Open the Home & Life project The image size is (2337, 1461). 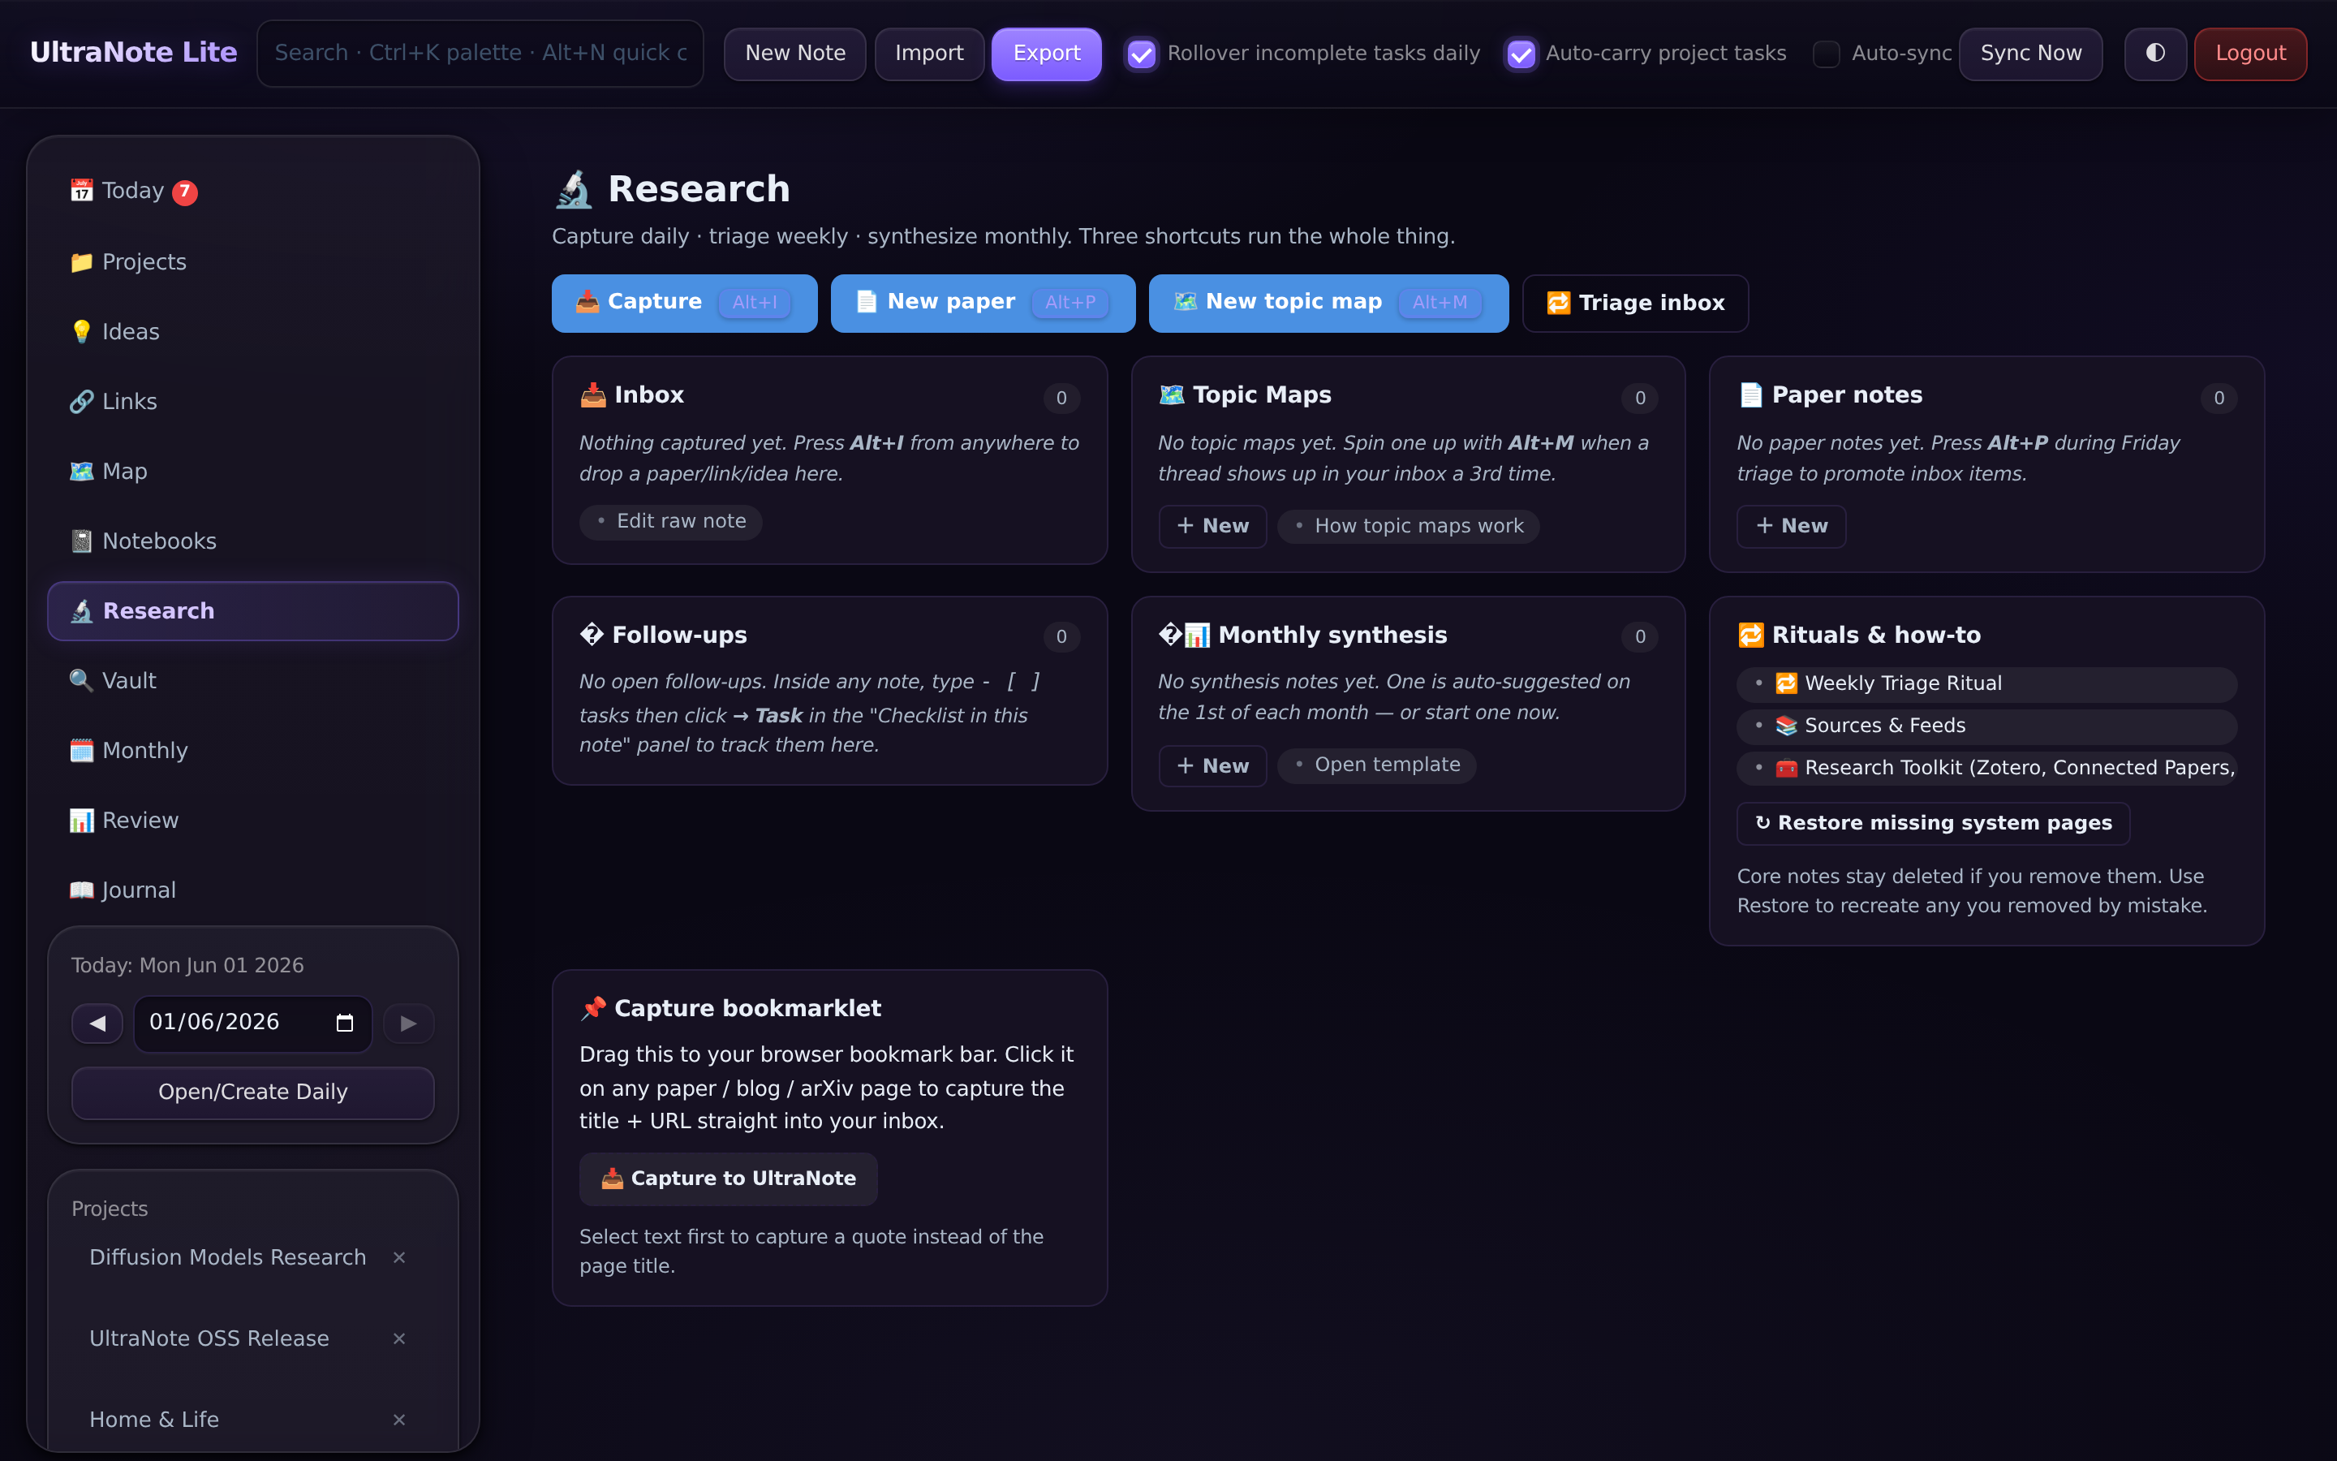click(x=154, y=1420)
